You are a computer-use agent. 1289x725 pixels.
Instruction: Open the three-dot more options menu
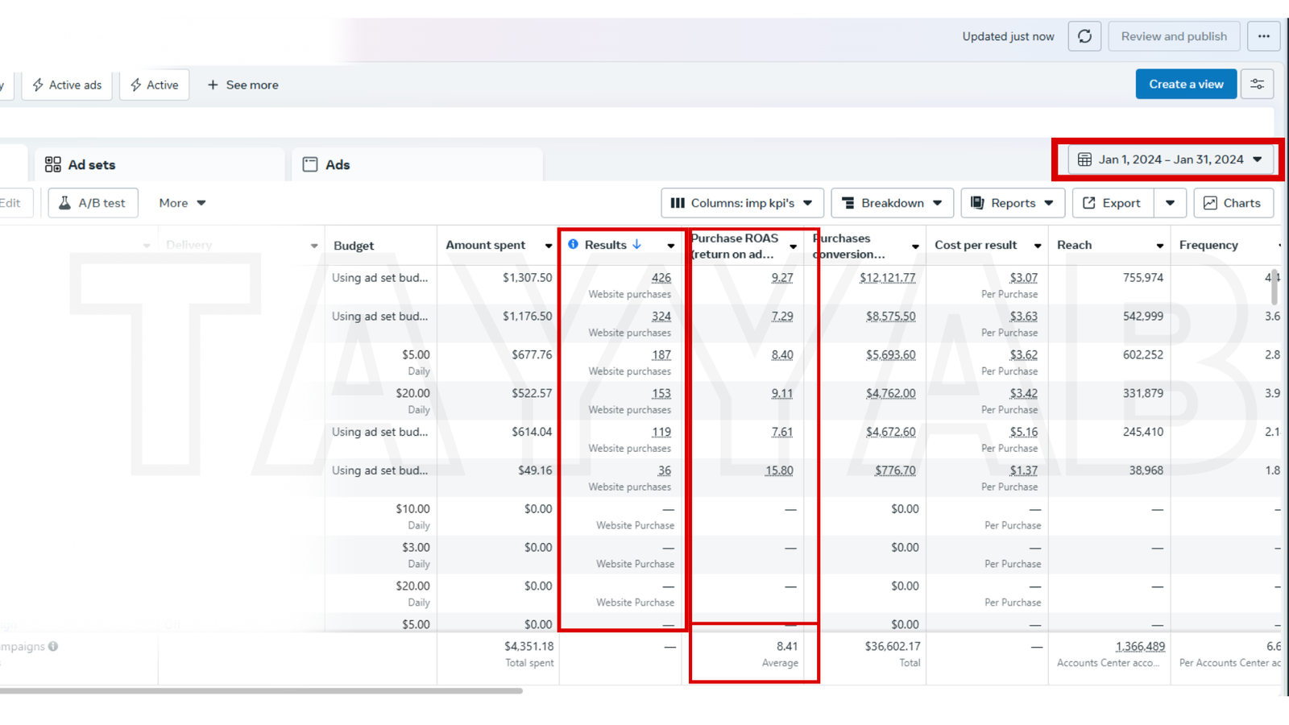1263,36
